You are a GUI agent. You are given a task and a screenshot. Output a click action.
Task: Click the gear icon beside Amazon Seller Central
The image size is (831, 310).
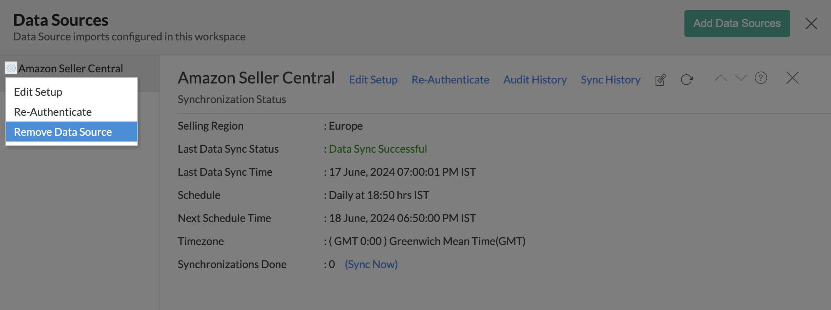tap(11, 68)
